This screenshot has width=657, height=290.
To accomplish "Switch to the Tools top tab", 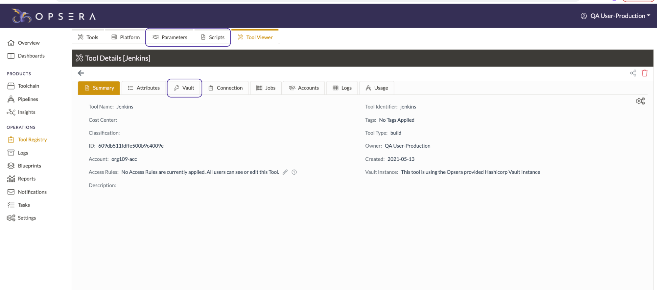I will click(88, 37).
